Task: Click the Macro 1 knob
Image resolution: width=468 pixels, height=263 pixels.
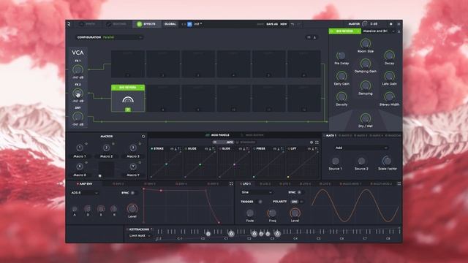Action: 80,148
